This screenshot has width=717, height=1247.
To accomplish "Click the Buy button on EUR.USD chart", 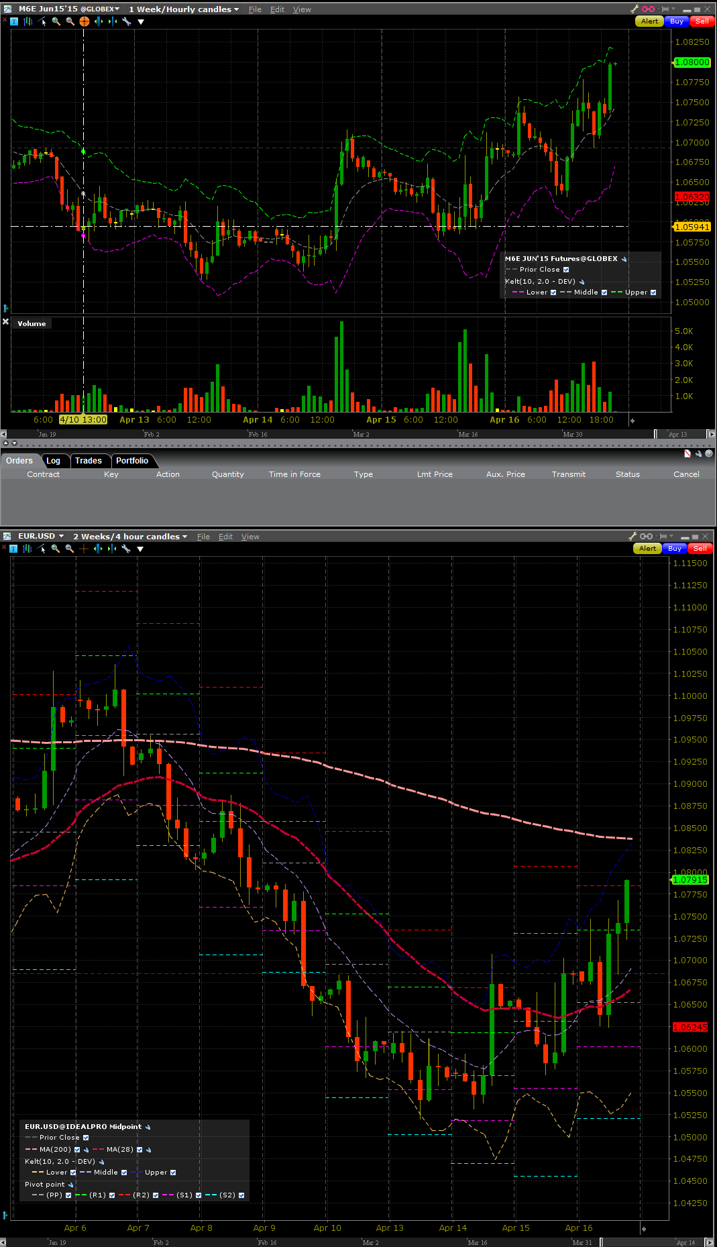I will 675,549.
